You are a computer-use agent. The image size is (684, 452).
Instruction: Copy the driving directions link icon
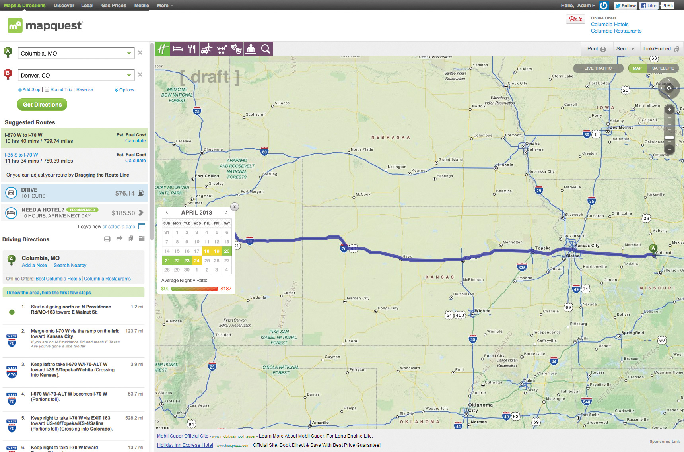[x=131, y=239]
